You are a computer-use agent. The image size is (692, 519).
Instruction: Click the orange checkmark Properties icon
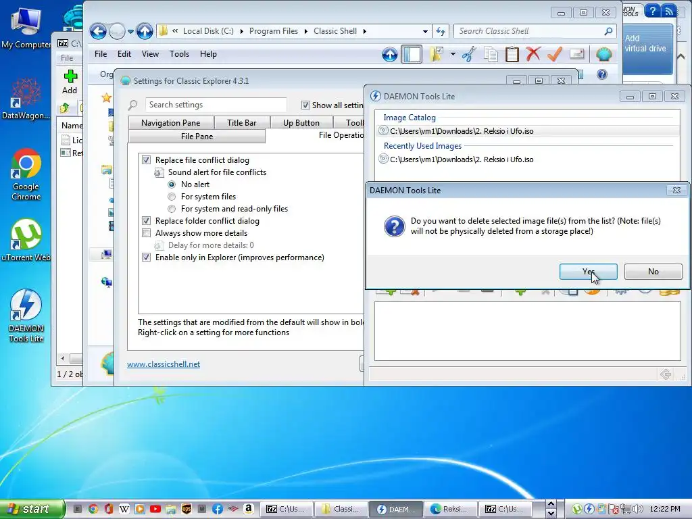(555, 54)
